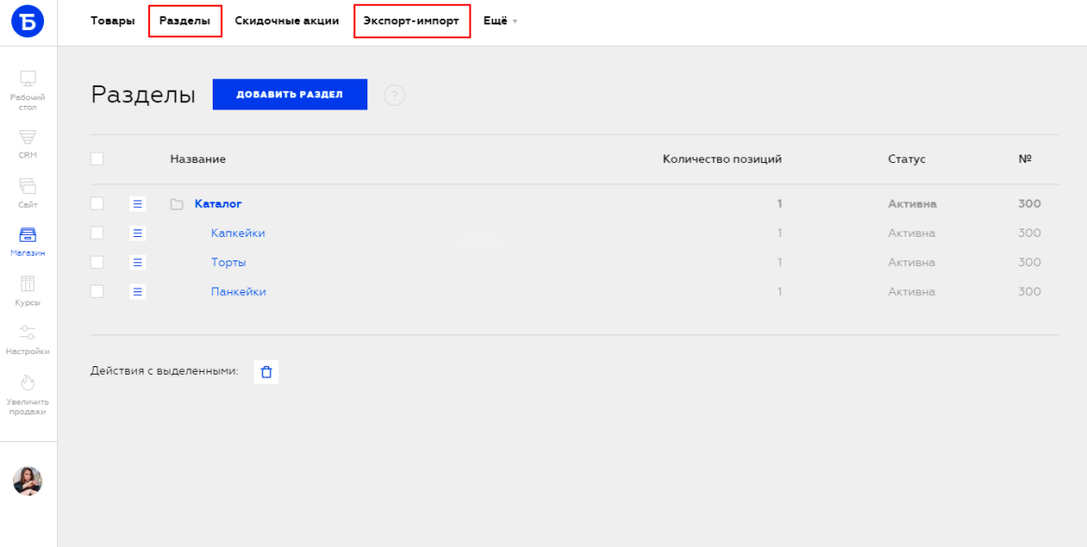Click the menu handle icon for Каталог
1087x547 pixels.
[138, 204]
